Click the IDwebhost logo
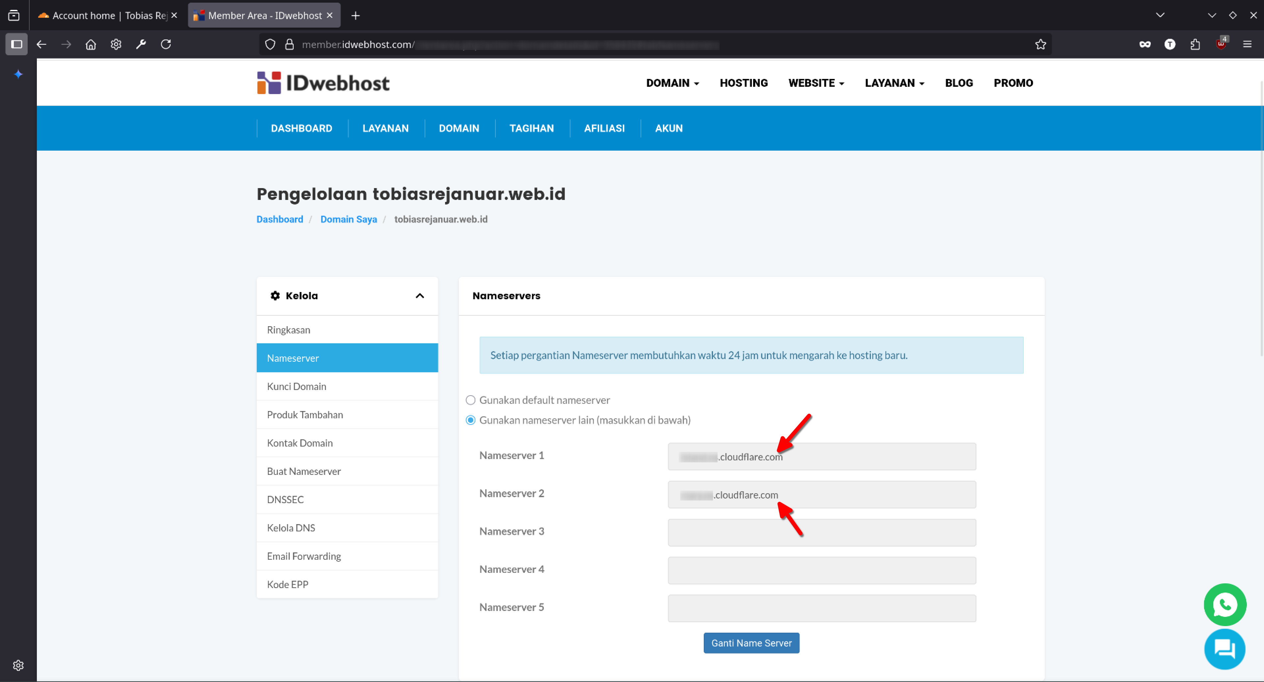 (x=323, y=83)
